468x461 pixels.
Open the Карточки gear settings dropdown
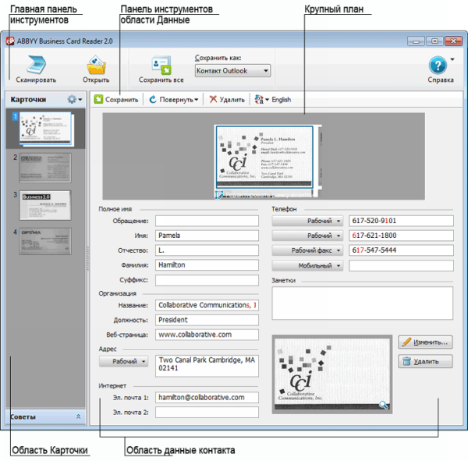(74, 100)
